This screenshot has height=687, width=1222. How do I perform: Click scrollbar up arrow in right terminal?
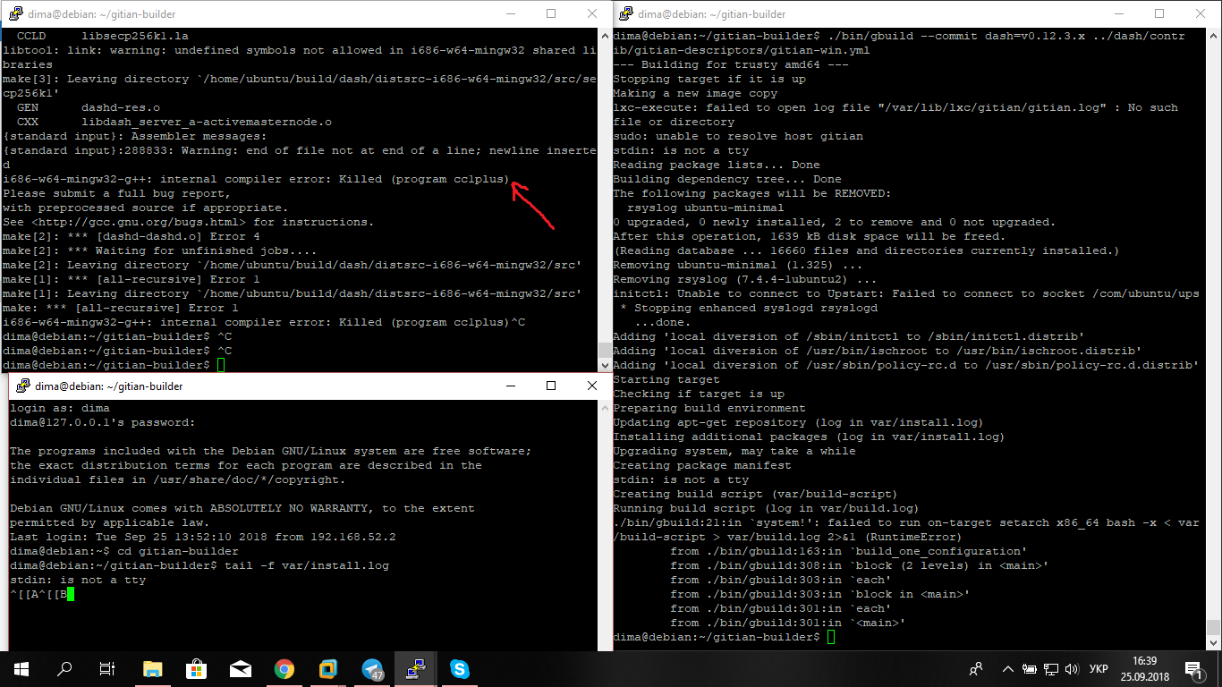(x=1215, y=35)
